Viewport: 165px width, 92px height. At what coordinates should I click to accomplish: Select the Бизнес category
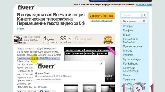tap(127, 75)
